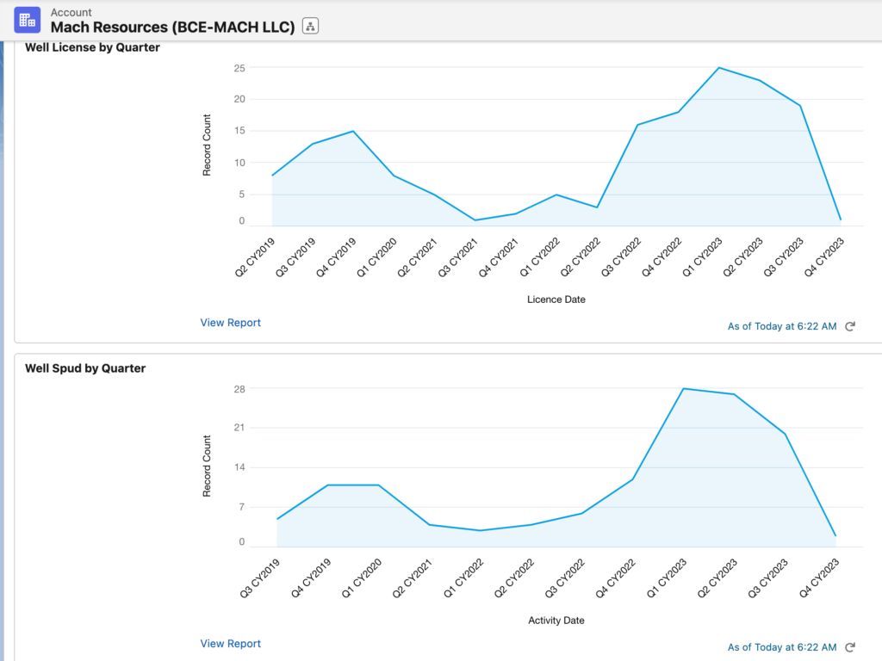882x661 pixels.
Task: Select Q4 CY2019 data point in Well License chart
Action: (353, 131)
